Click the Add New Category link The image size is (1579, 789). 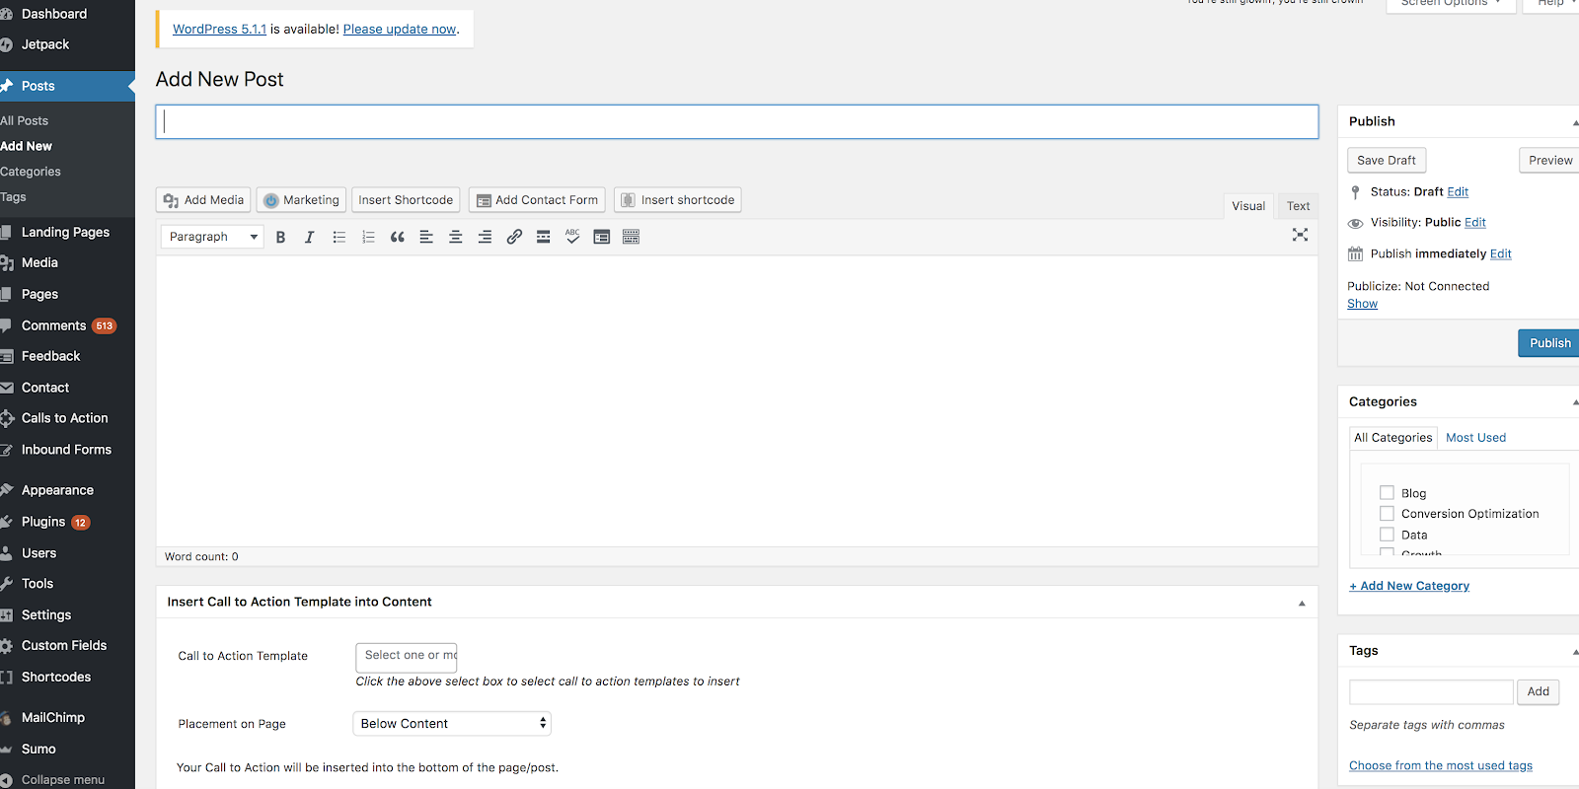(x=1409, y=586)
